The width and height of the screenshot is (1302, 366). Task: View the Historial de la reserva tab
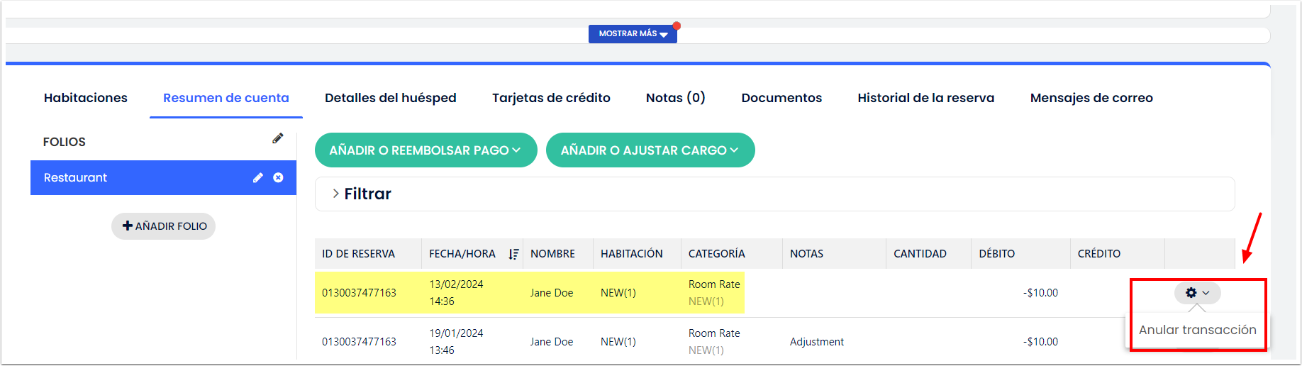click(x=925, y=98)
